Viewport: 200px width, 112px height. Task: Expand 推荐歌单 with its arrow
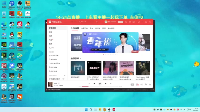(80, 58)
